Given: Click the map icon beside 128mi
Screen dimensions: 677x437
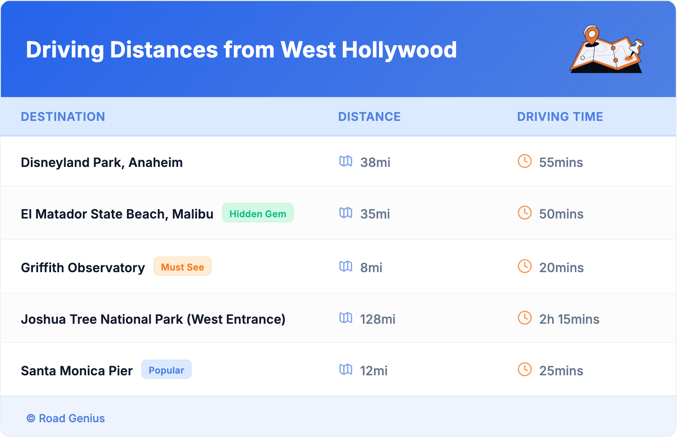Looking at the screenshot, I should click(346, 318).
